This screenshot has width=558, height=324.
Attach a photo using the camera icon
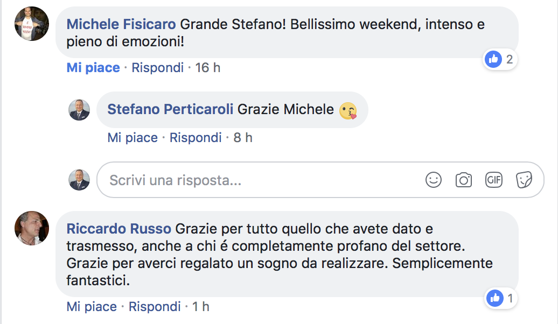463,180
